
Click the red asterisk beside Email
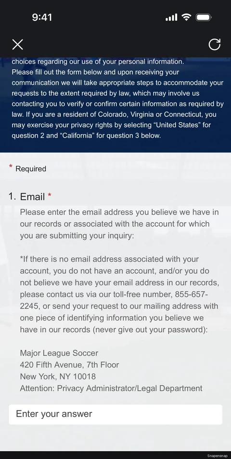tap(50, 195)
